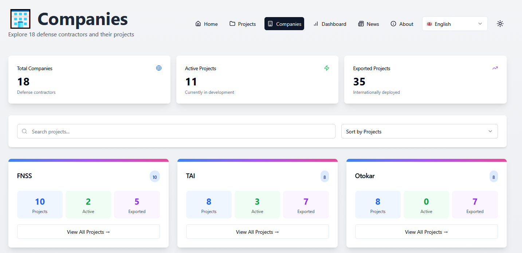Open the Sort by Projects dropdown
This screenshot has width=522, height=253.
pos(419,131)
